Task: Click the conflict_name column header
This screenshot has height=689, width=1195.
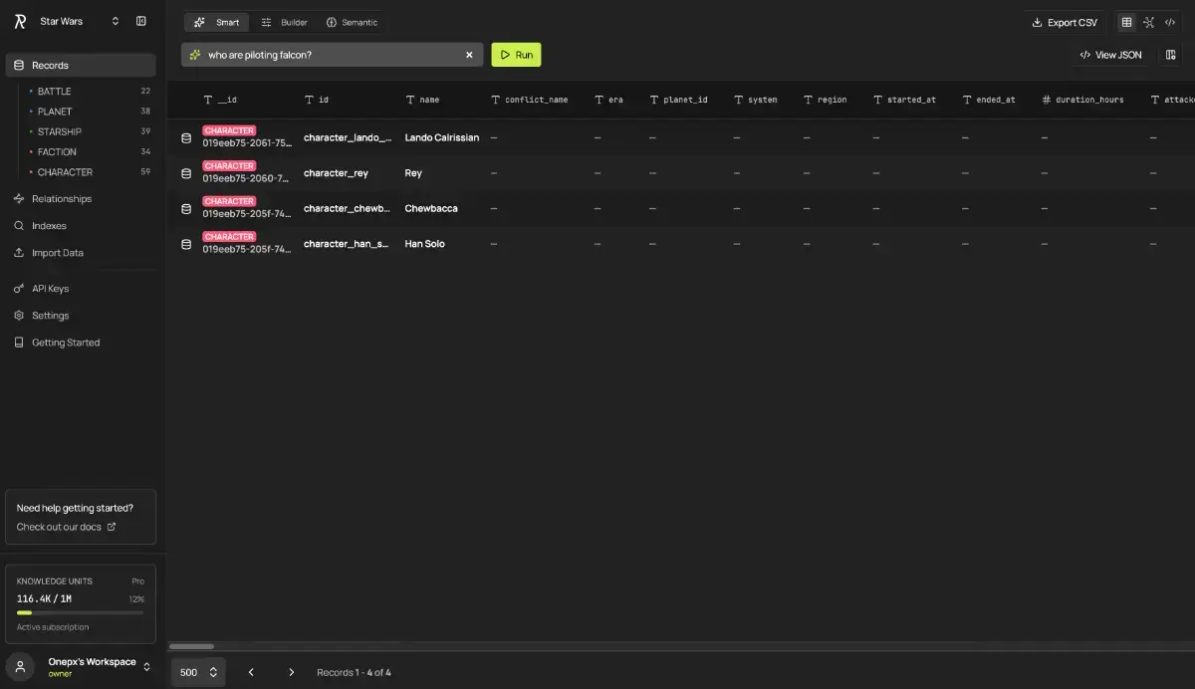Action: 530,100
